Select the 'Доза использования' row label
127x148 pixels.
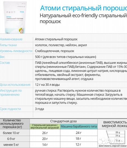coord(15,85)
